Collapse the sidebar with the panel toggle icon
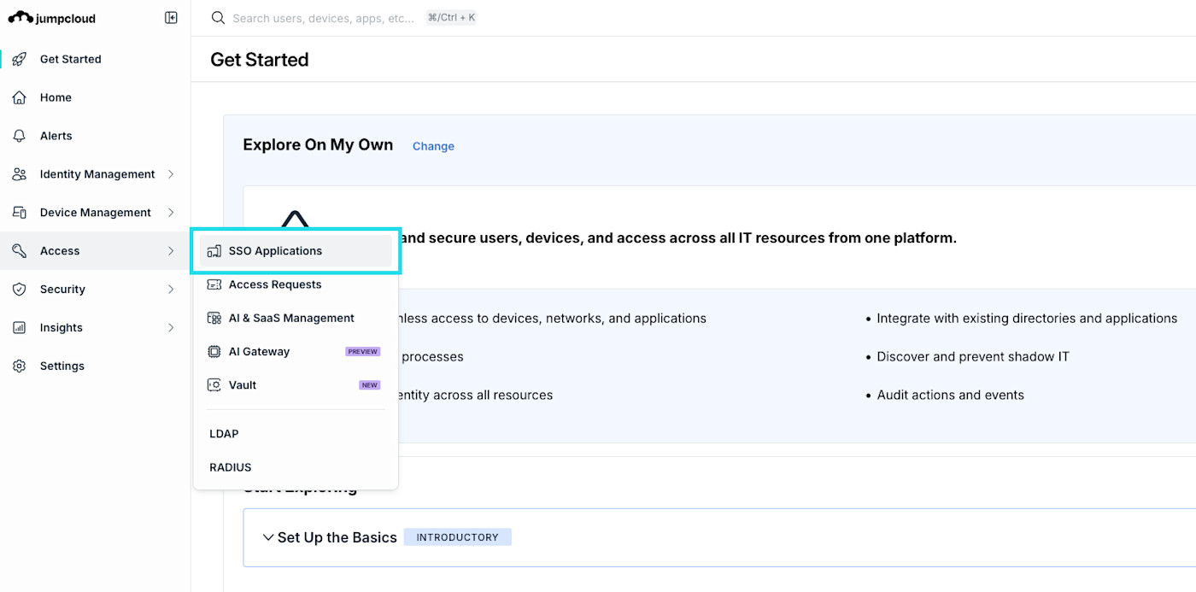The width and height of the screenshot is (1196, 592). (171, 18)
